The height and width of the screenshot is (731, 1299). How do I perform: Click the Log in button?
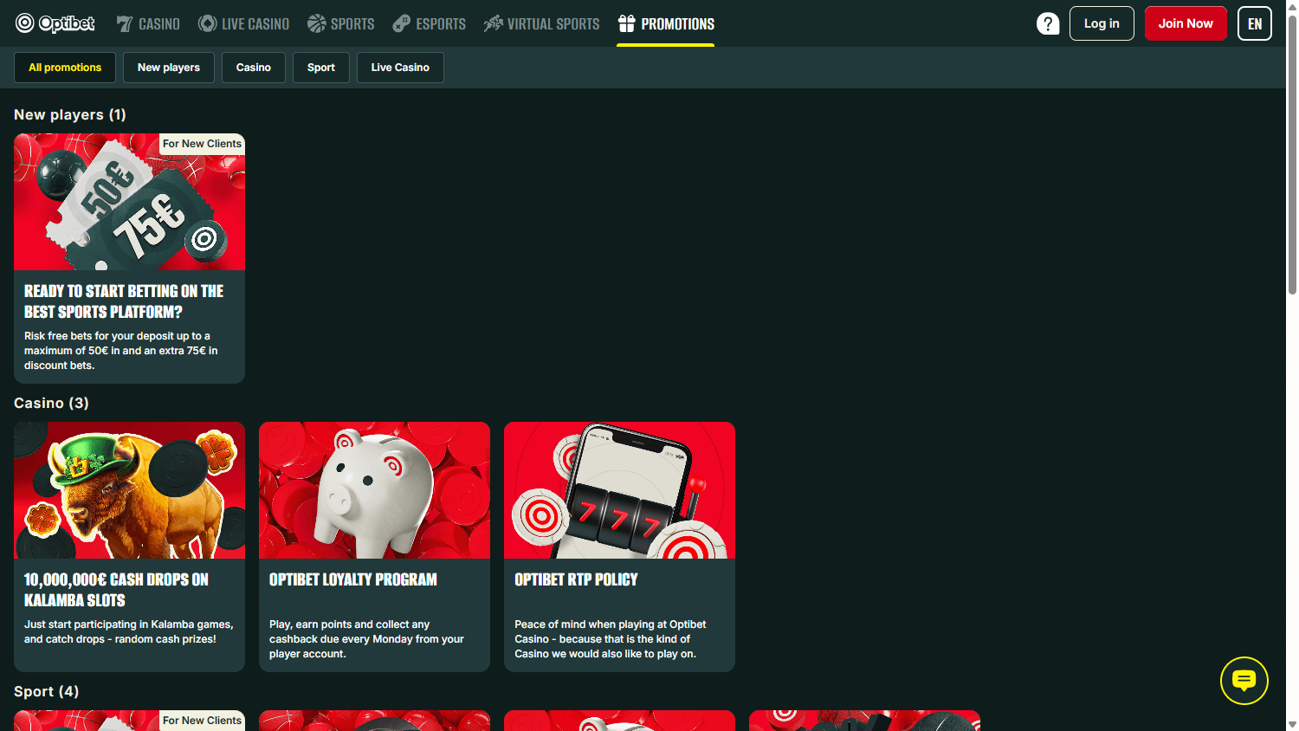pyautogui.click(x=1102, y=23)
